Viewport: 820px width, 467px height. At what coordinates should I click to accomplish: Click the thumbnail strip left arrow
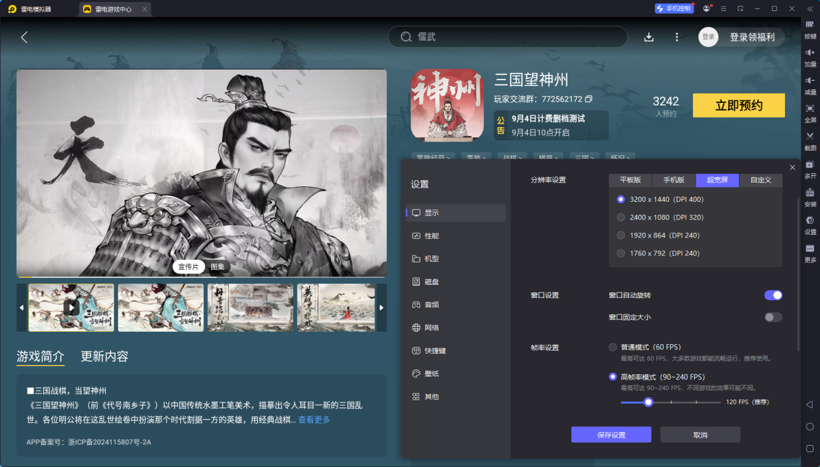(22, 307)
